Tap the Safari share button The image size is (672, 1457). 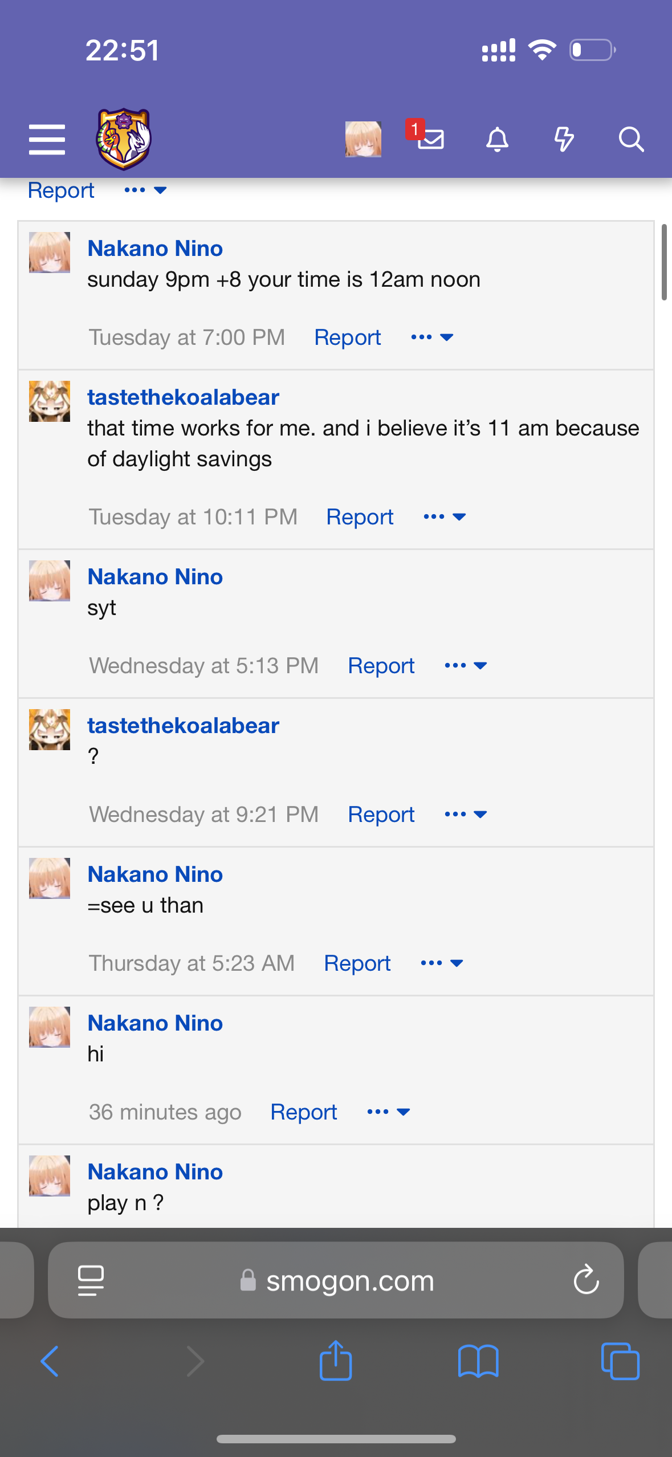point(336,1361)
